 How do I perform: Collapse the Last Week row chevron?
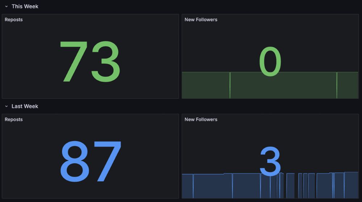[7, 106]
